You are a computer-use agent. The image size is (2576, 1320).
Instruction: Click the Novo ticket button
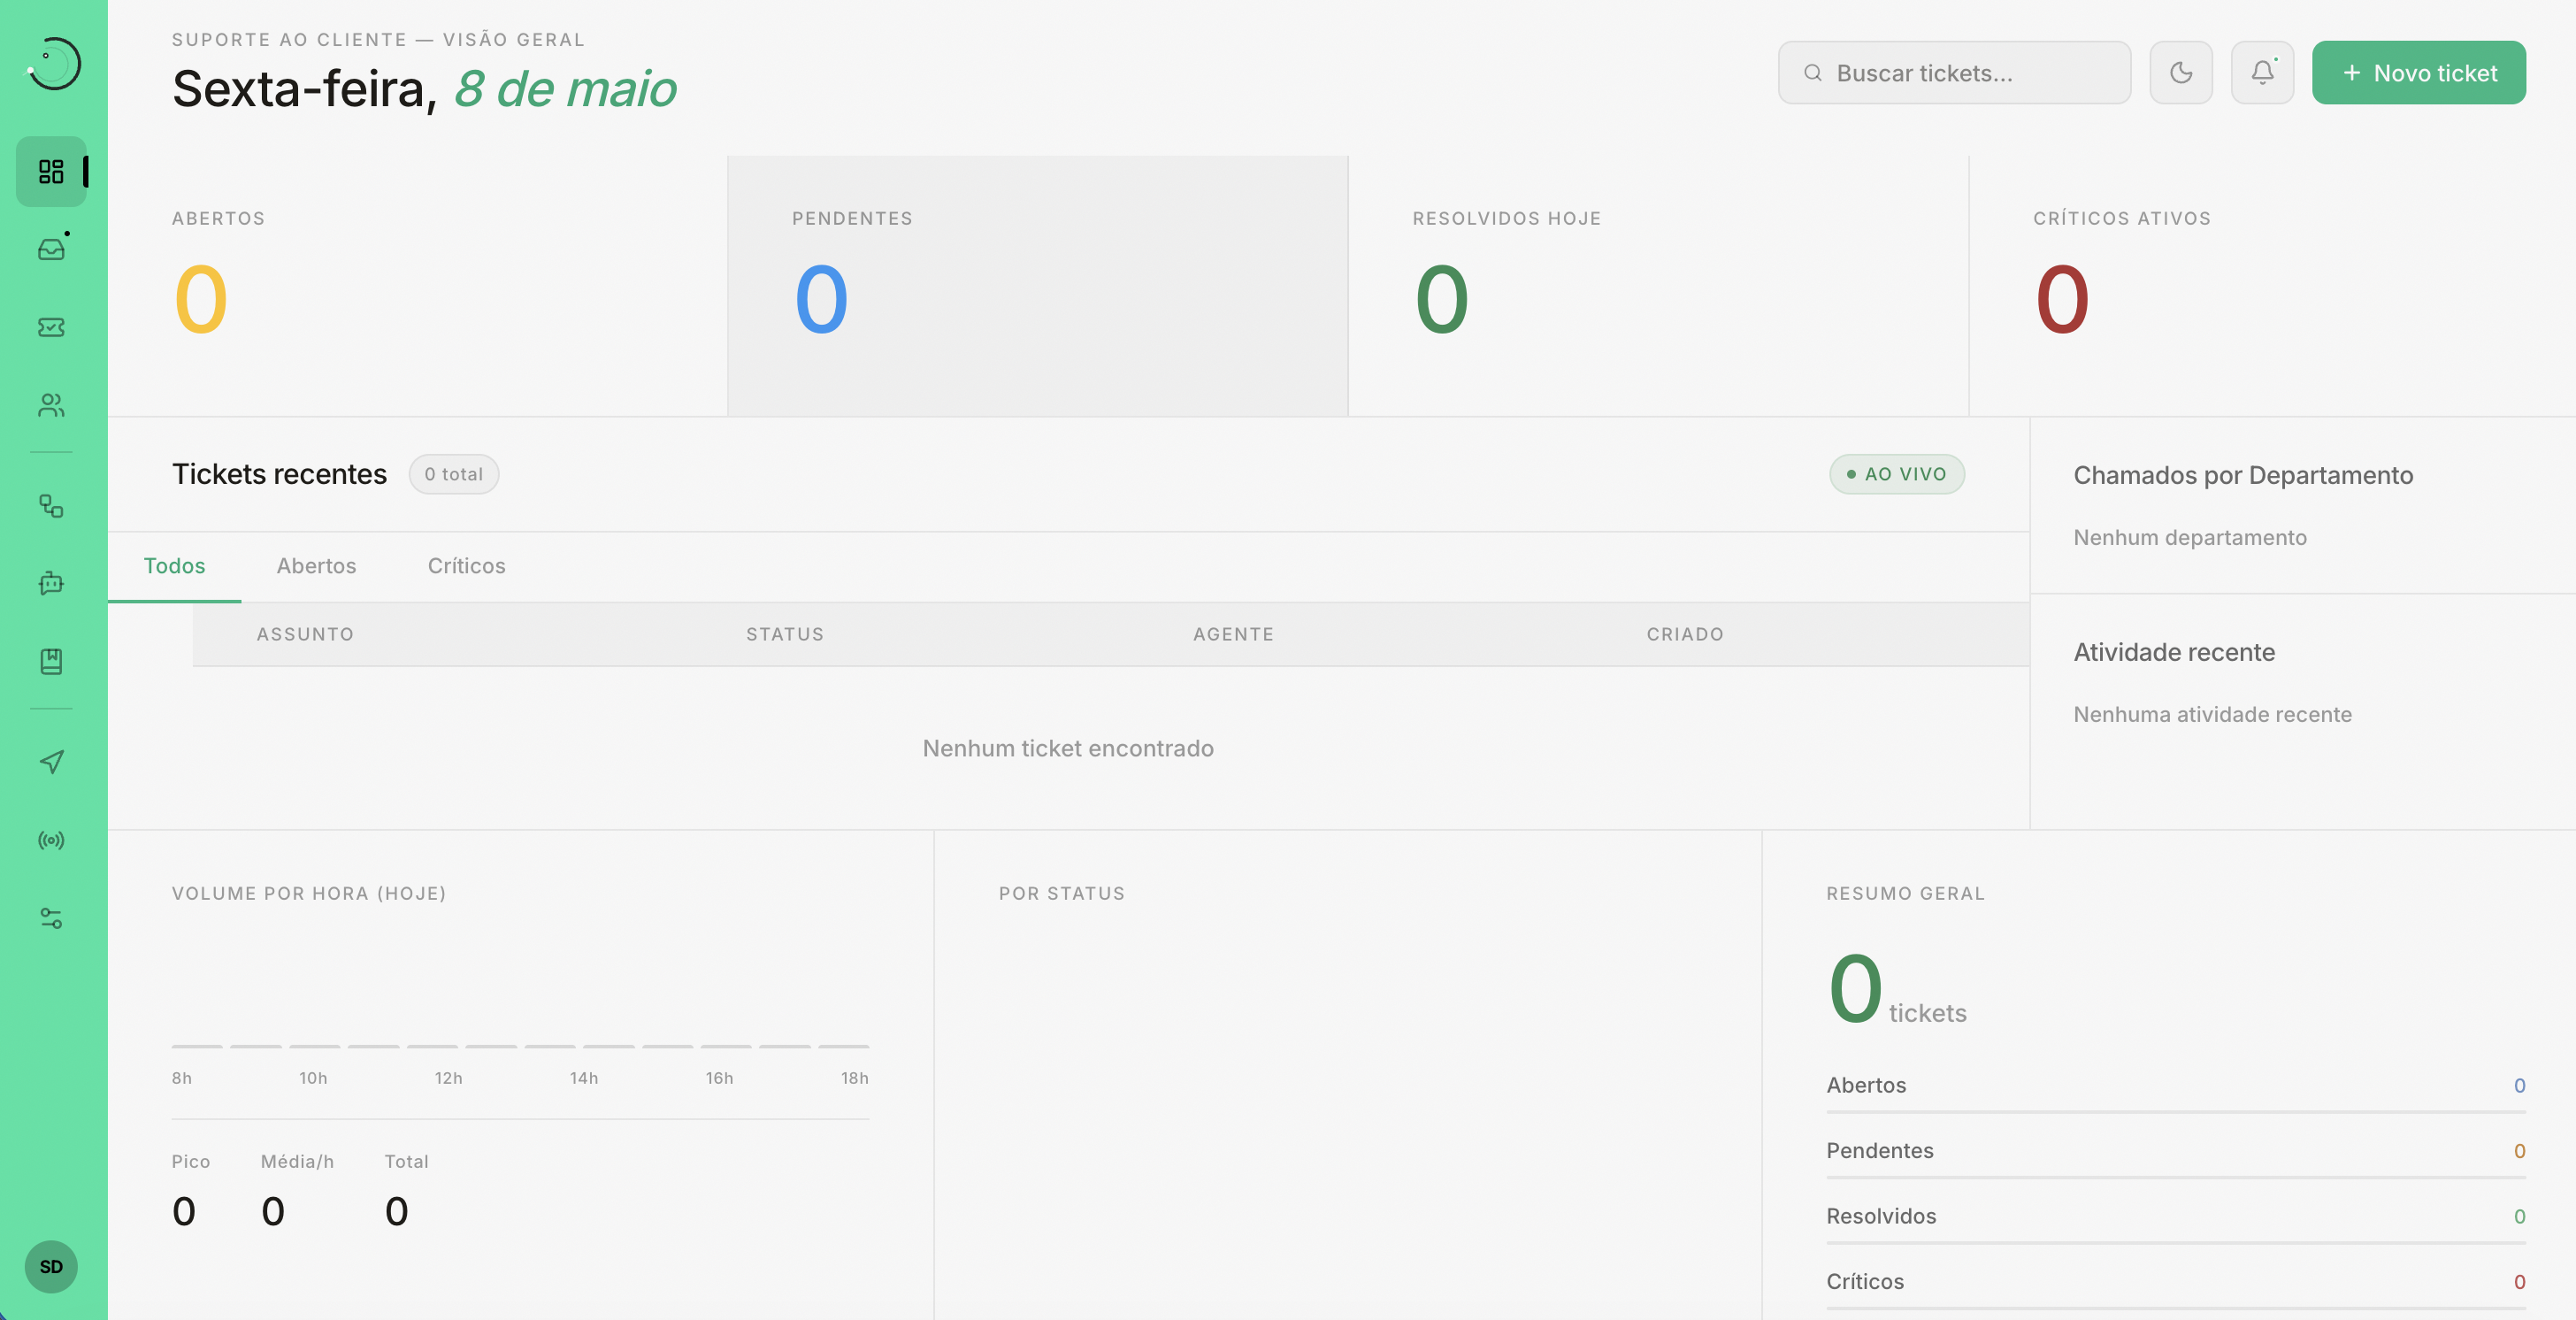coord(2418,72)
